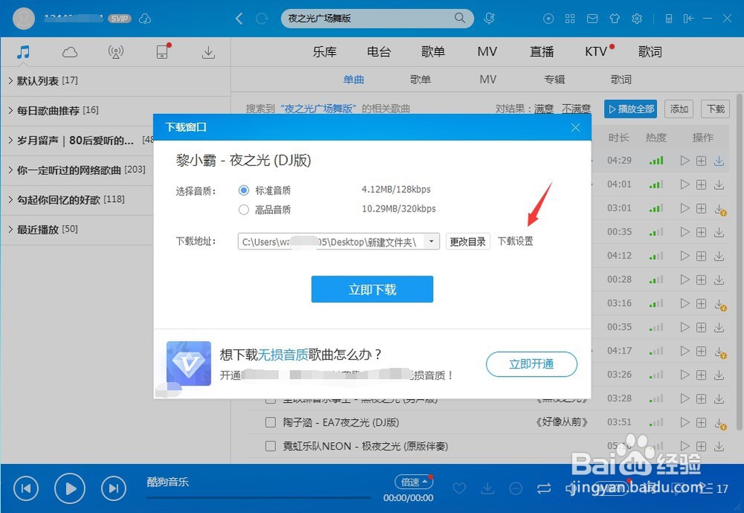Image resolution: width=744 pixels, height=513 pixels.
Task: Click the cloud icon beside SVIP badge
Action: click(x=145, y=19)
